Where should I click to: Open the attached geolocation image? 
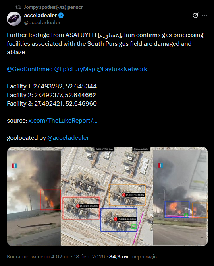[107, 196]
